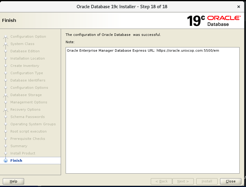The image size is (246, 187).
Task: Click the disabled Next button
Action: point(183,181)
